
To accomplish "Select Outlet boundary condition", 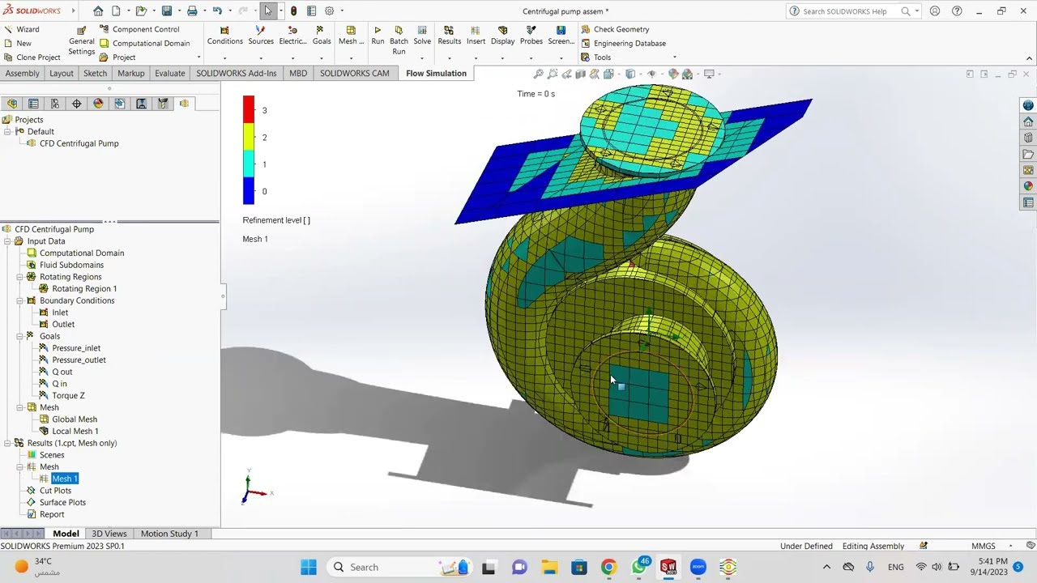I will click(x=63, y=324).
